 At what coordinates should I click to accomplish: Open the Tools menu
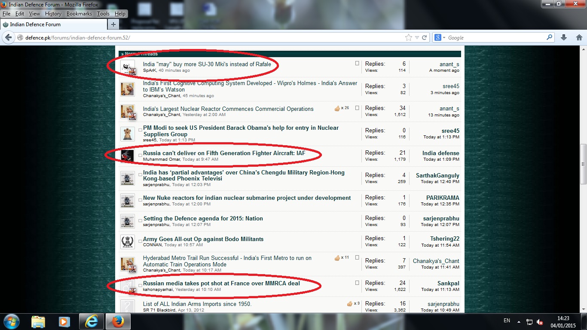pyautogui.click(x=103, y=14)
